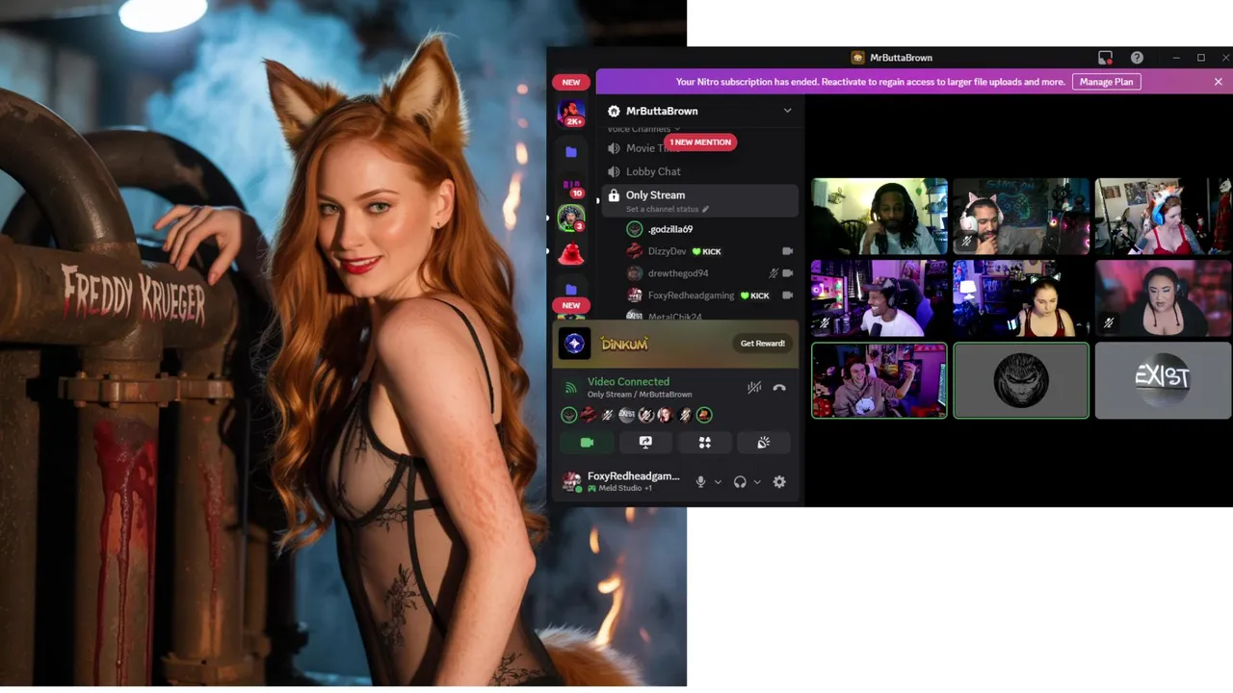Image resolution: width=1233 pixels, height=693 pixels.
Task: Open the red slime server icon
Action: click(571, 254)
